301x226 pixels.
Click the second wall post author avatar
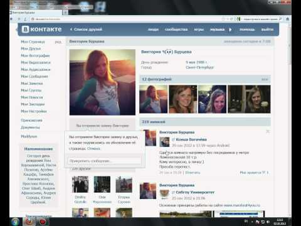[x=148, y=191]
